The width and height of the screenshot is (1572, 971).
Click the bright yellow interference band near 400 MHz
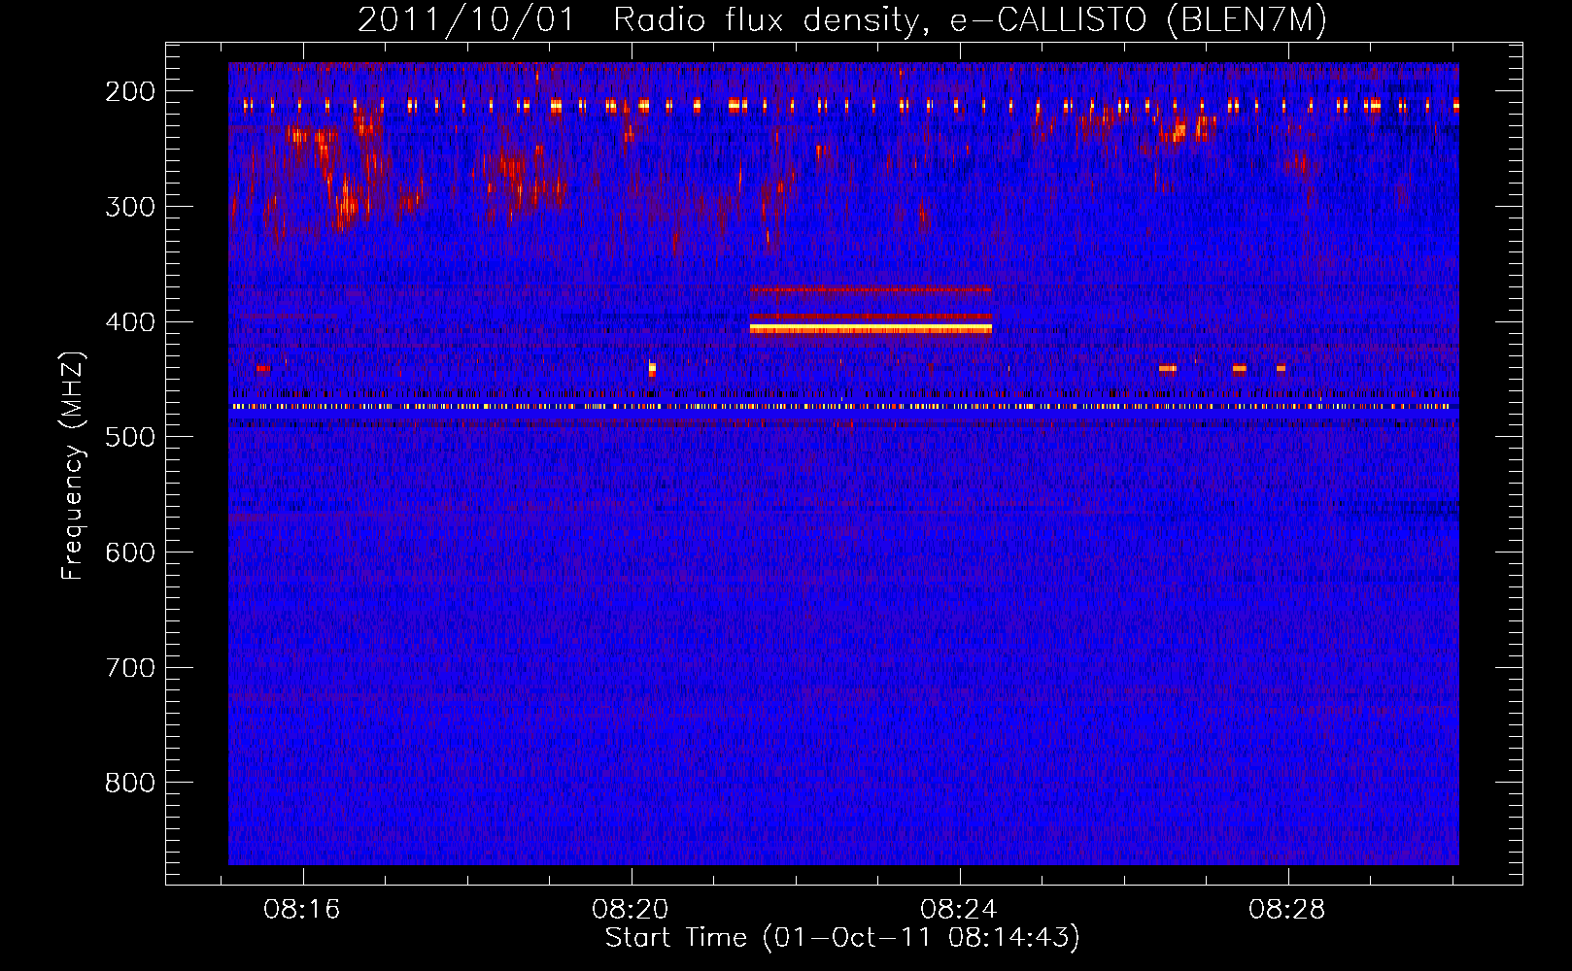point(871,329)
